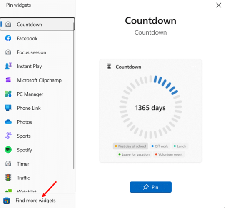Click the Timer clock icon

(x=8, y=163)
